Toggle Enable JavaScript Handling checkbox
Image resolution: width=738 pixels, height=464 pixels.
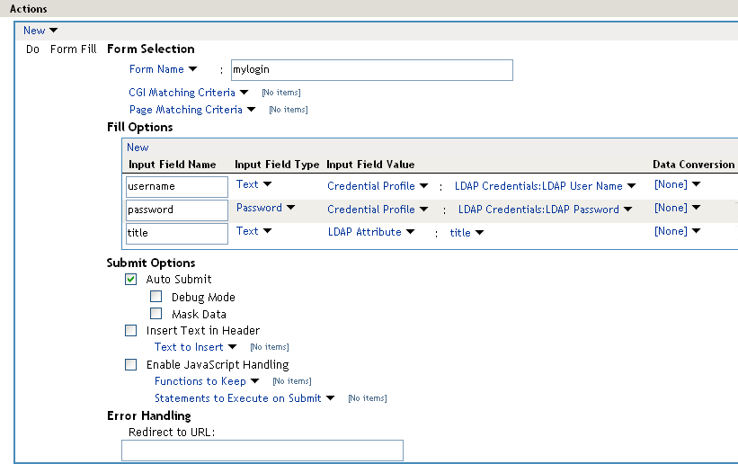[x=131, y=365]
